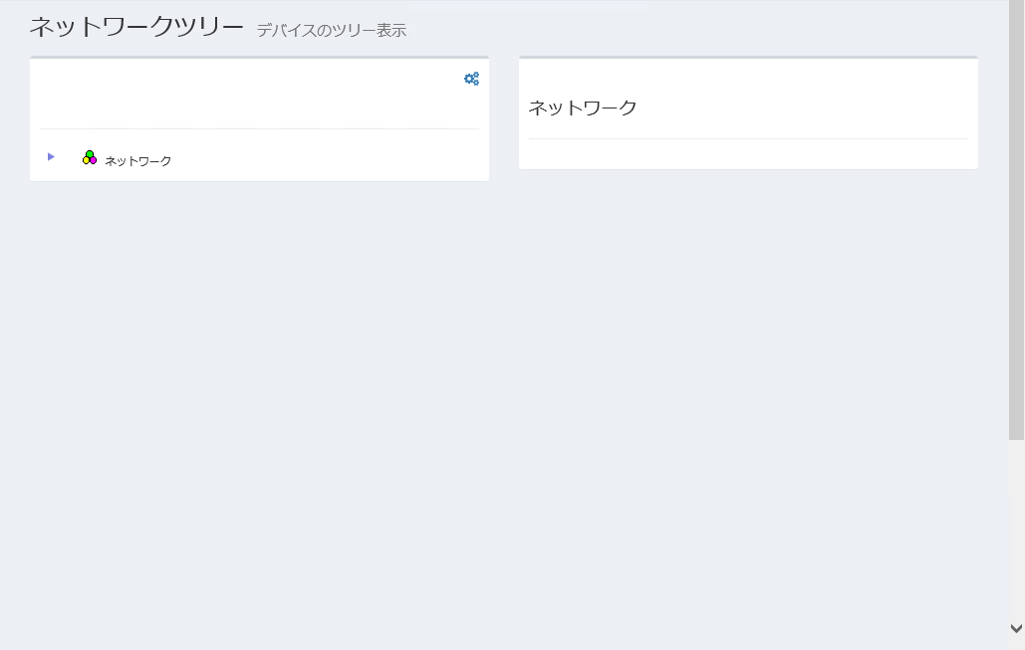Select the ネットワーク item in the tree

click(137, 161)
